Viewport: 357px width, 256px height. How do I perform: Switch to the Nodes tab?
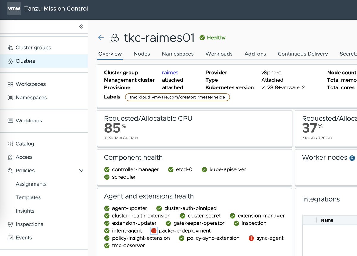coord(142,54)
